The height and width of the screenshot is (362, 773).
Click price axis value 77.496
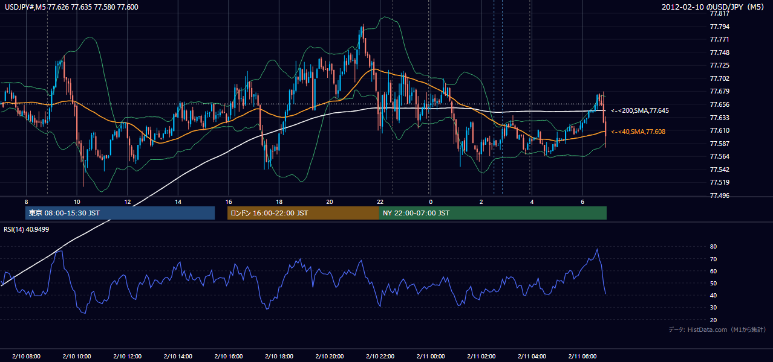tap(719, 195)
